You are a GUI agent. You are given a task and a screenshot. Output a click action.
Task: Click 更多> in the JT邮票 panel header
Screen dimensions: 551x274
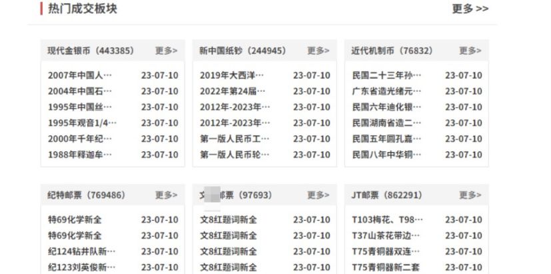tap(470, 195)
